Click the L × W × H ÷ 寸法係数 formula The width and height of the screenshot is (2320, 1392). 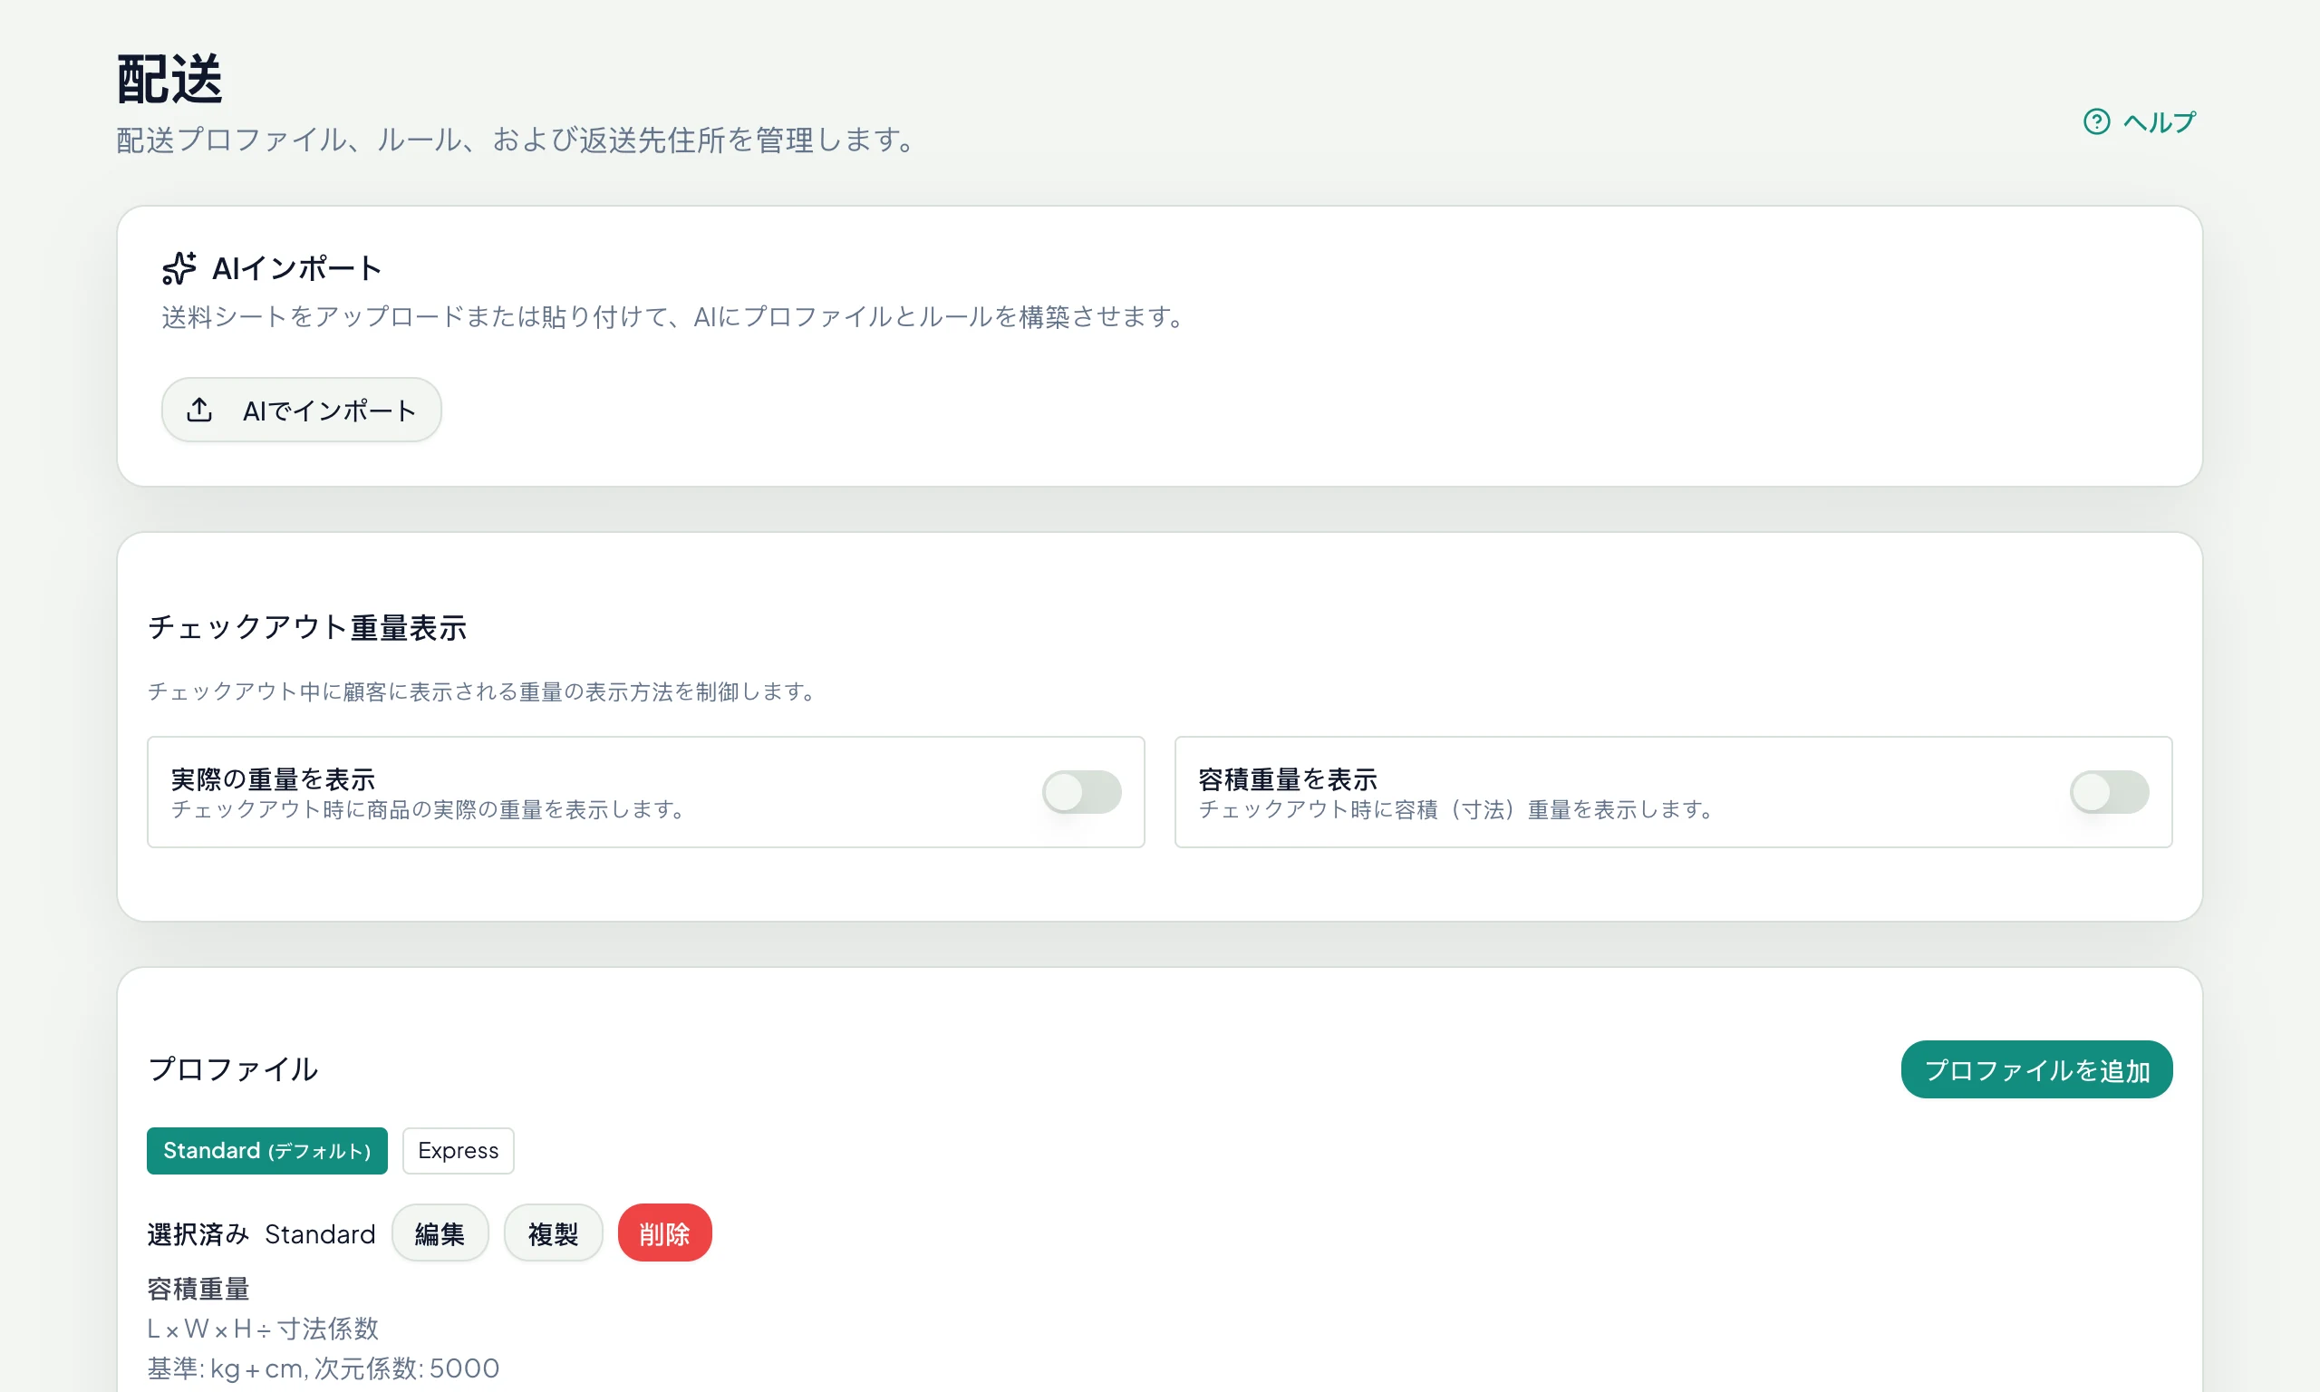(x=263, y=1329)
